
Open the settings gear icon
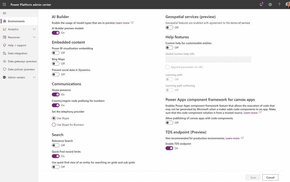[270, 5]
